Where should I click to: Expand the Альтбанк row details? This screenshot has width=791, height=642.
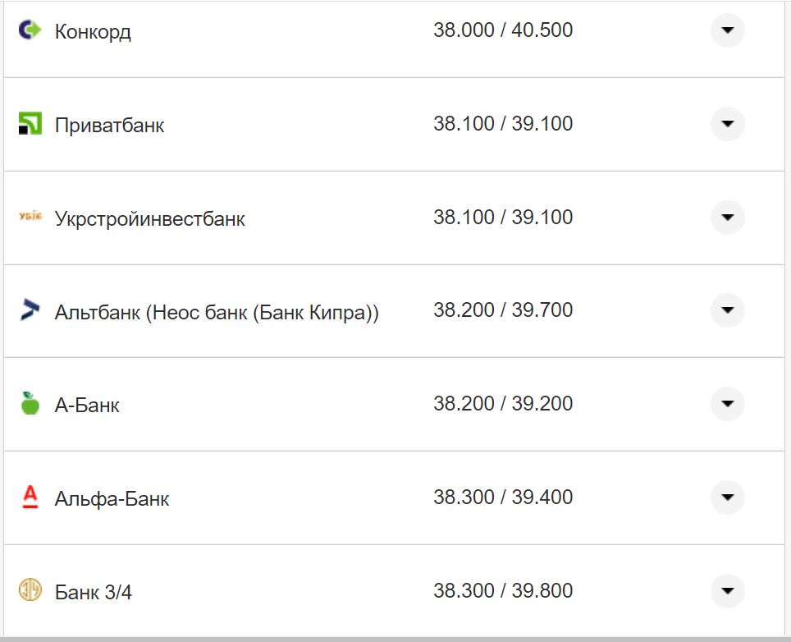[x=727, y=310]
